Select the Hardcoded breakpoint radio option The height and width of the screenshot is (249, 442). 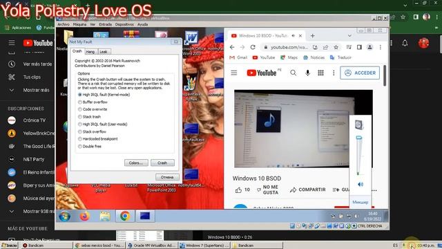(x=98, y=139)
